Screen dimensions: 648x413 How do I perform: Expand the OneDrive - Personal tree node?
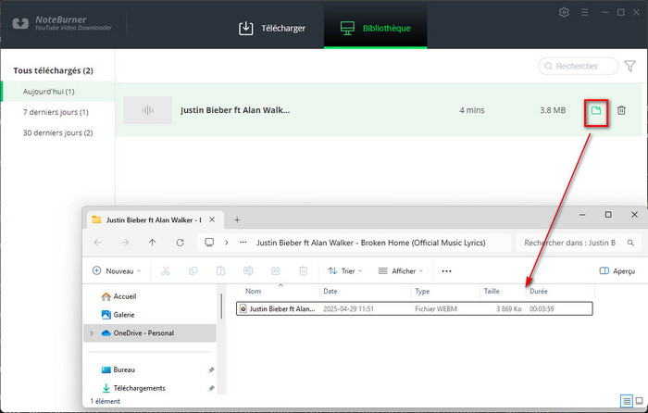[92, 333]
